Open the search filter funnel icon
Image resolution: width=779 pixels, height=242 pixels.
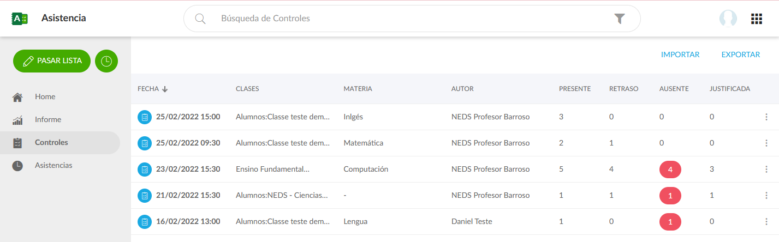pos(619,19)
